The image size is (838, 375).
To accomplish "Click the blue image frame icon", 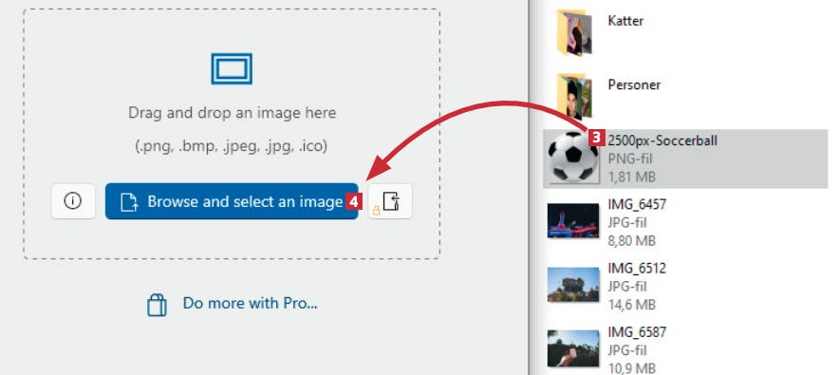I will click(232, 68).
